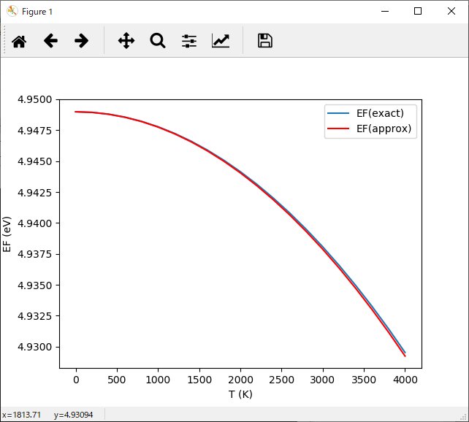Click the Home reset view icon
The width and height of the screenshot is (469, 422).
[x=19, y=41]
